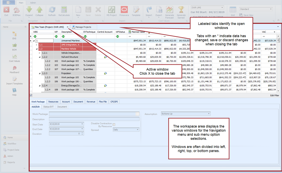This screenshot has width=282, height=173.
Task: Click the BOEMax ribbon icon
Action: click(x=17, y=11)
